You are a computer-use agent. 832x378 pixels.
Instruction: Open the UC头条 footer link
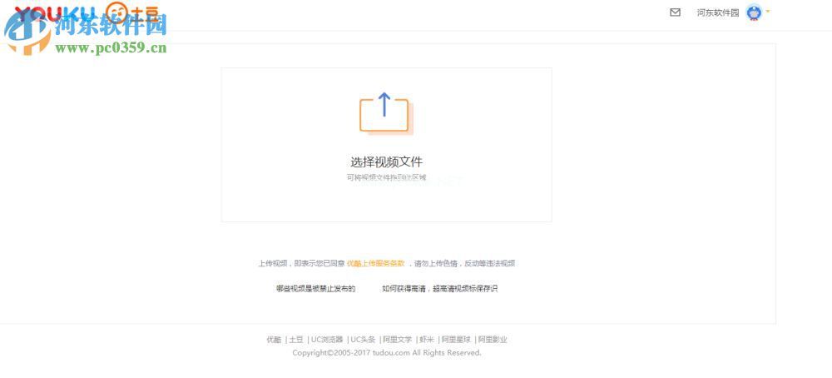coord(363,340)
